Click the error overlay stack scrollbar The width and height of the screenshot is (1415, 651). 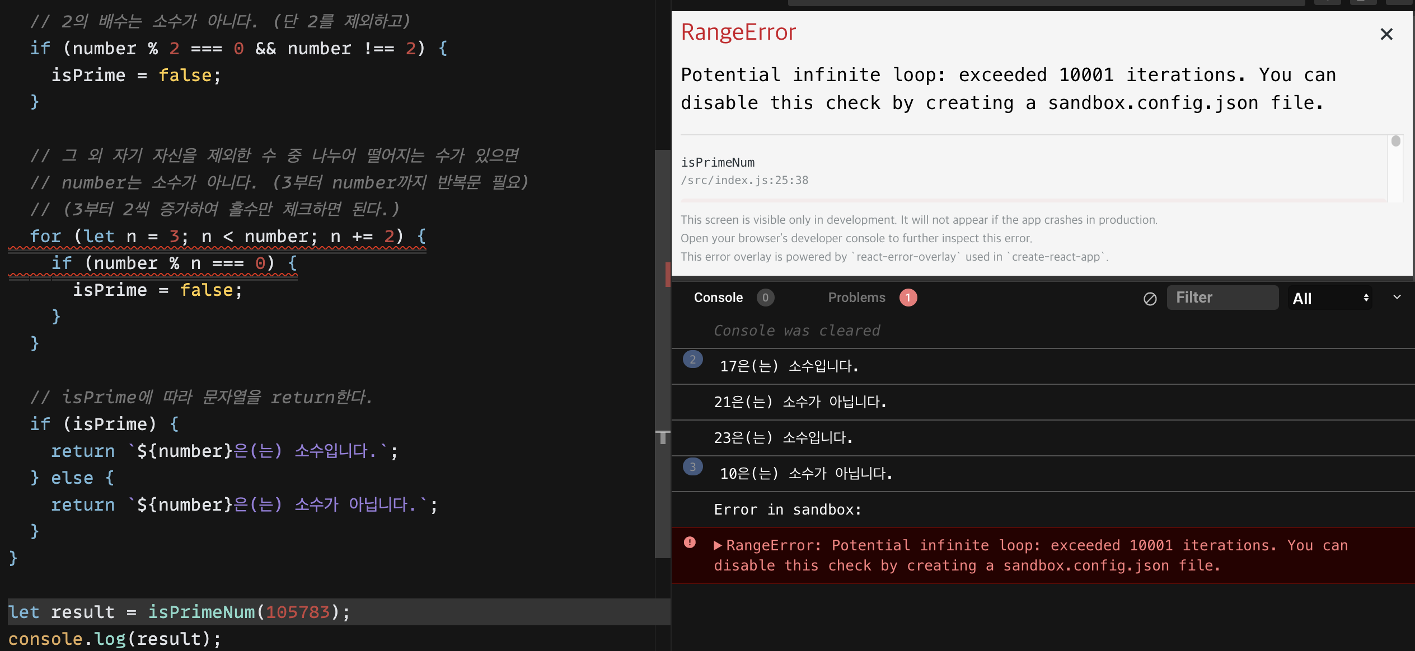(x=1395, y=141)
